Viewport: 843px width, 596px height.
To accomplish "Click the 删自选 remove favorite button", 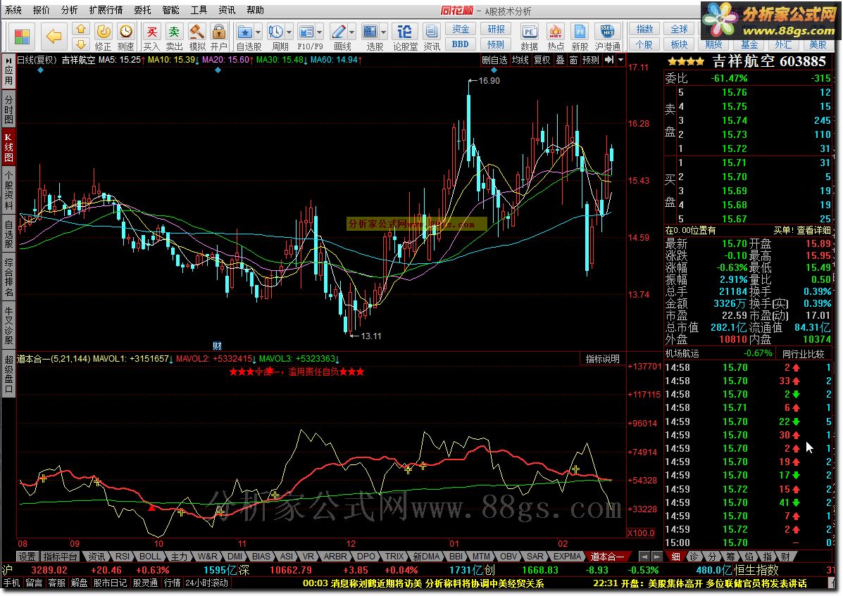I will pyautogui.click(x=494, y=60).
